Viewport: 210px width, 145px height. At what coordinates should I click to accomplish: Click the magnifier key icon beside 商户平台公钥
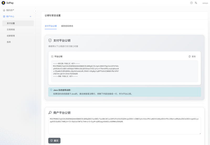click(50, 112)
